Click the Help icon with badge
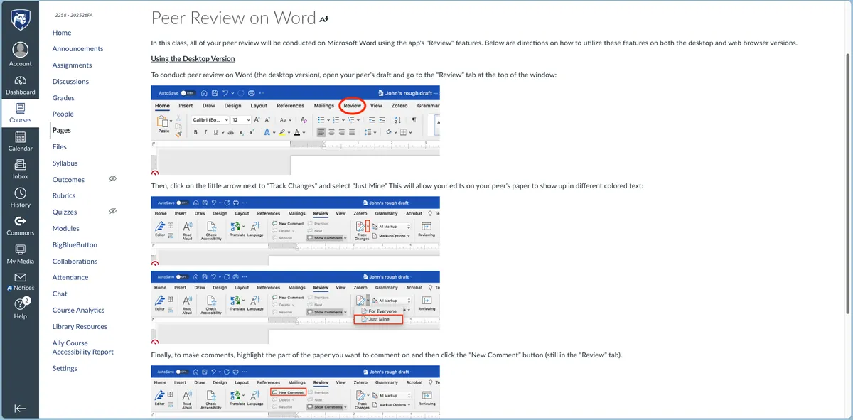Screen dimensions: 853x420 20,305
